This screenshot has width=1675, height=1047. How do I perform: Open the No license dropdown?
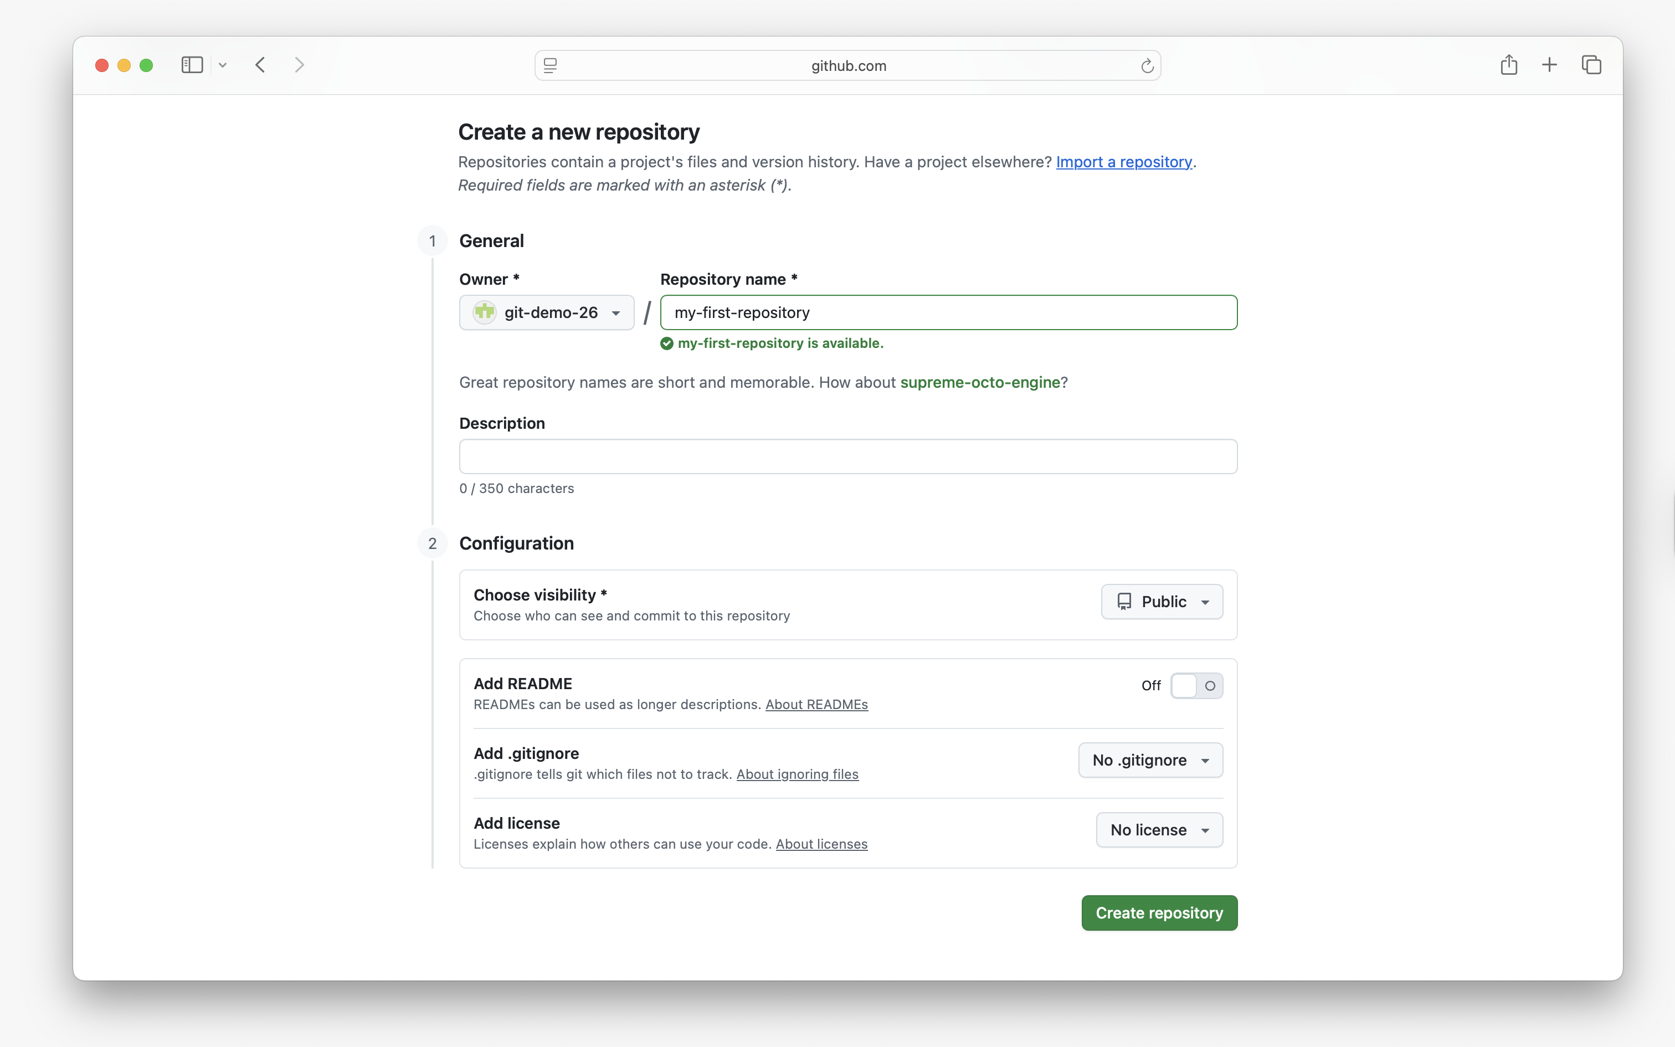click(1159, 830)
